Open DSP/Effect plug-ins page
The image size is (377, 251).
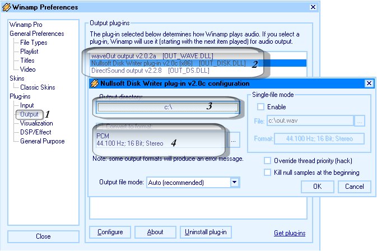tap(35, 132)
